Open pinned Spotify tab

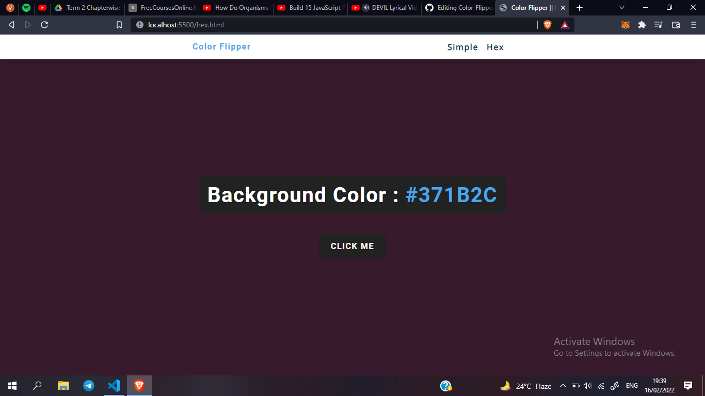tap(26, 8)
